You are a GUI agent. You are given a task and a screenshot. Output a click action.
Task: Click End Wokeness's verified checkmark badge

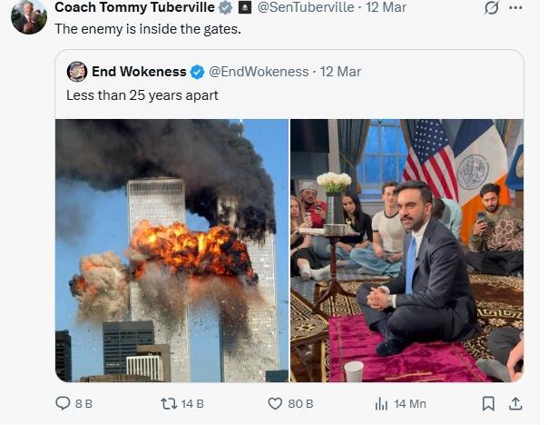pos(197,72)
